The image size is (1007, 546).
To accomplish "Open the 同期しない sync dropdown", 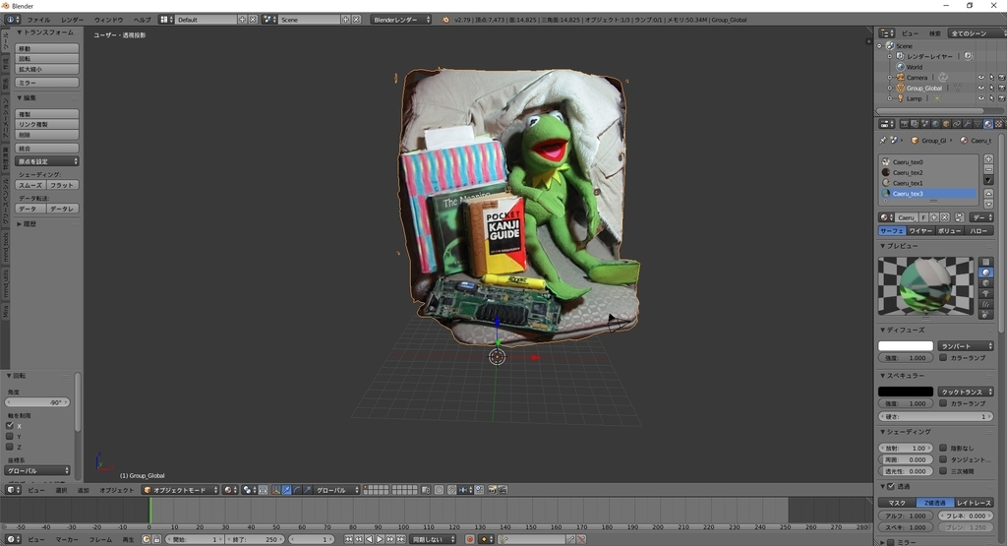I will point(433,539).
